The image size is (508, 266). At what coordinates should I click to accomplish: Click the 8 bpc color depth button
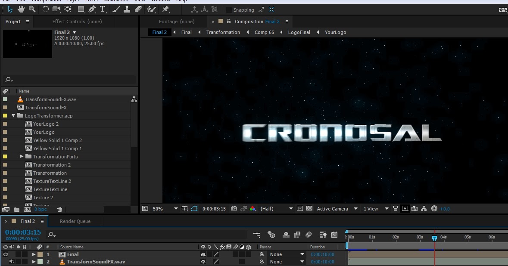pos(41,209)
